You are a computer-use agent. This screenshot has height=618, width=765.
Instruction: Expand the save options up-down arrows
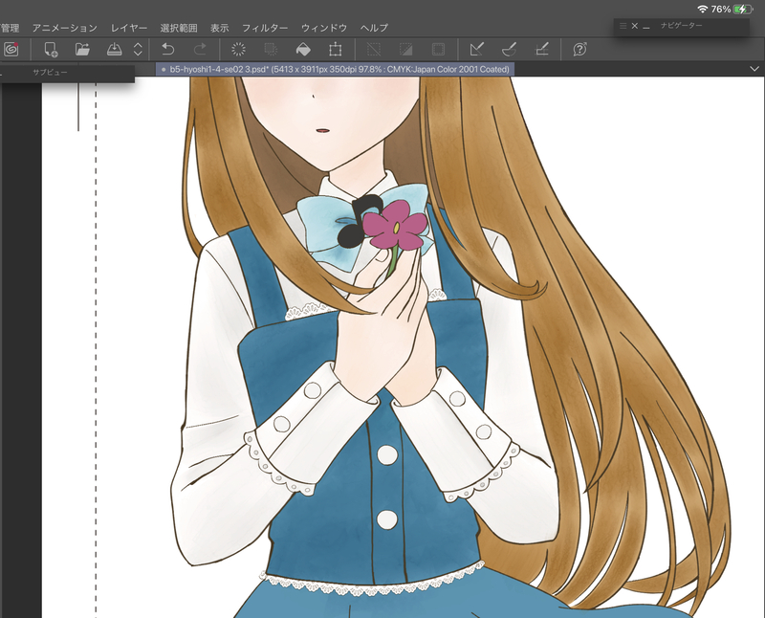coord(138,49)
